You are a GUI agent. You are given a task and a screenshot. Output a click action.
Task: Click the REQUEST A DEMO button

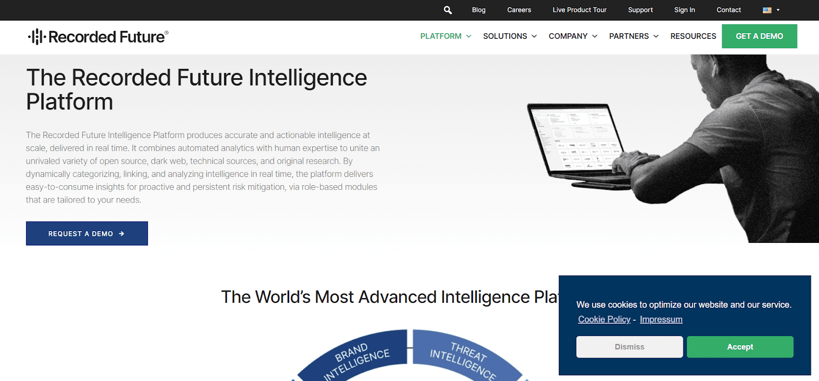pyautogui.click(x=87, y=233)
